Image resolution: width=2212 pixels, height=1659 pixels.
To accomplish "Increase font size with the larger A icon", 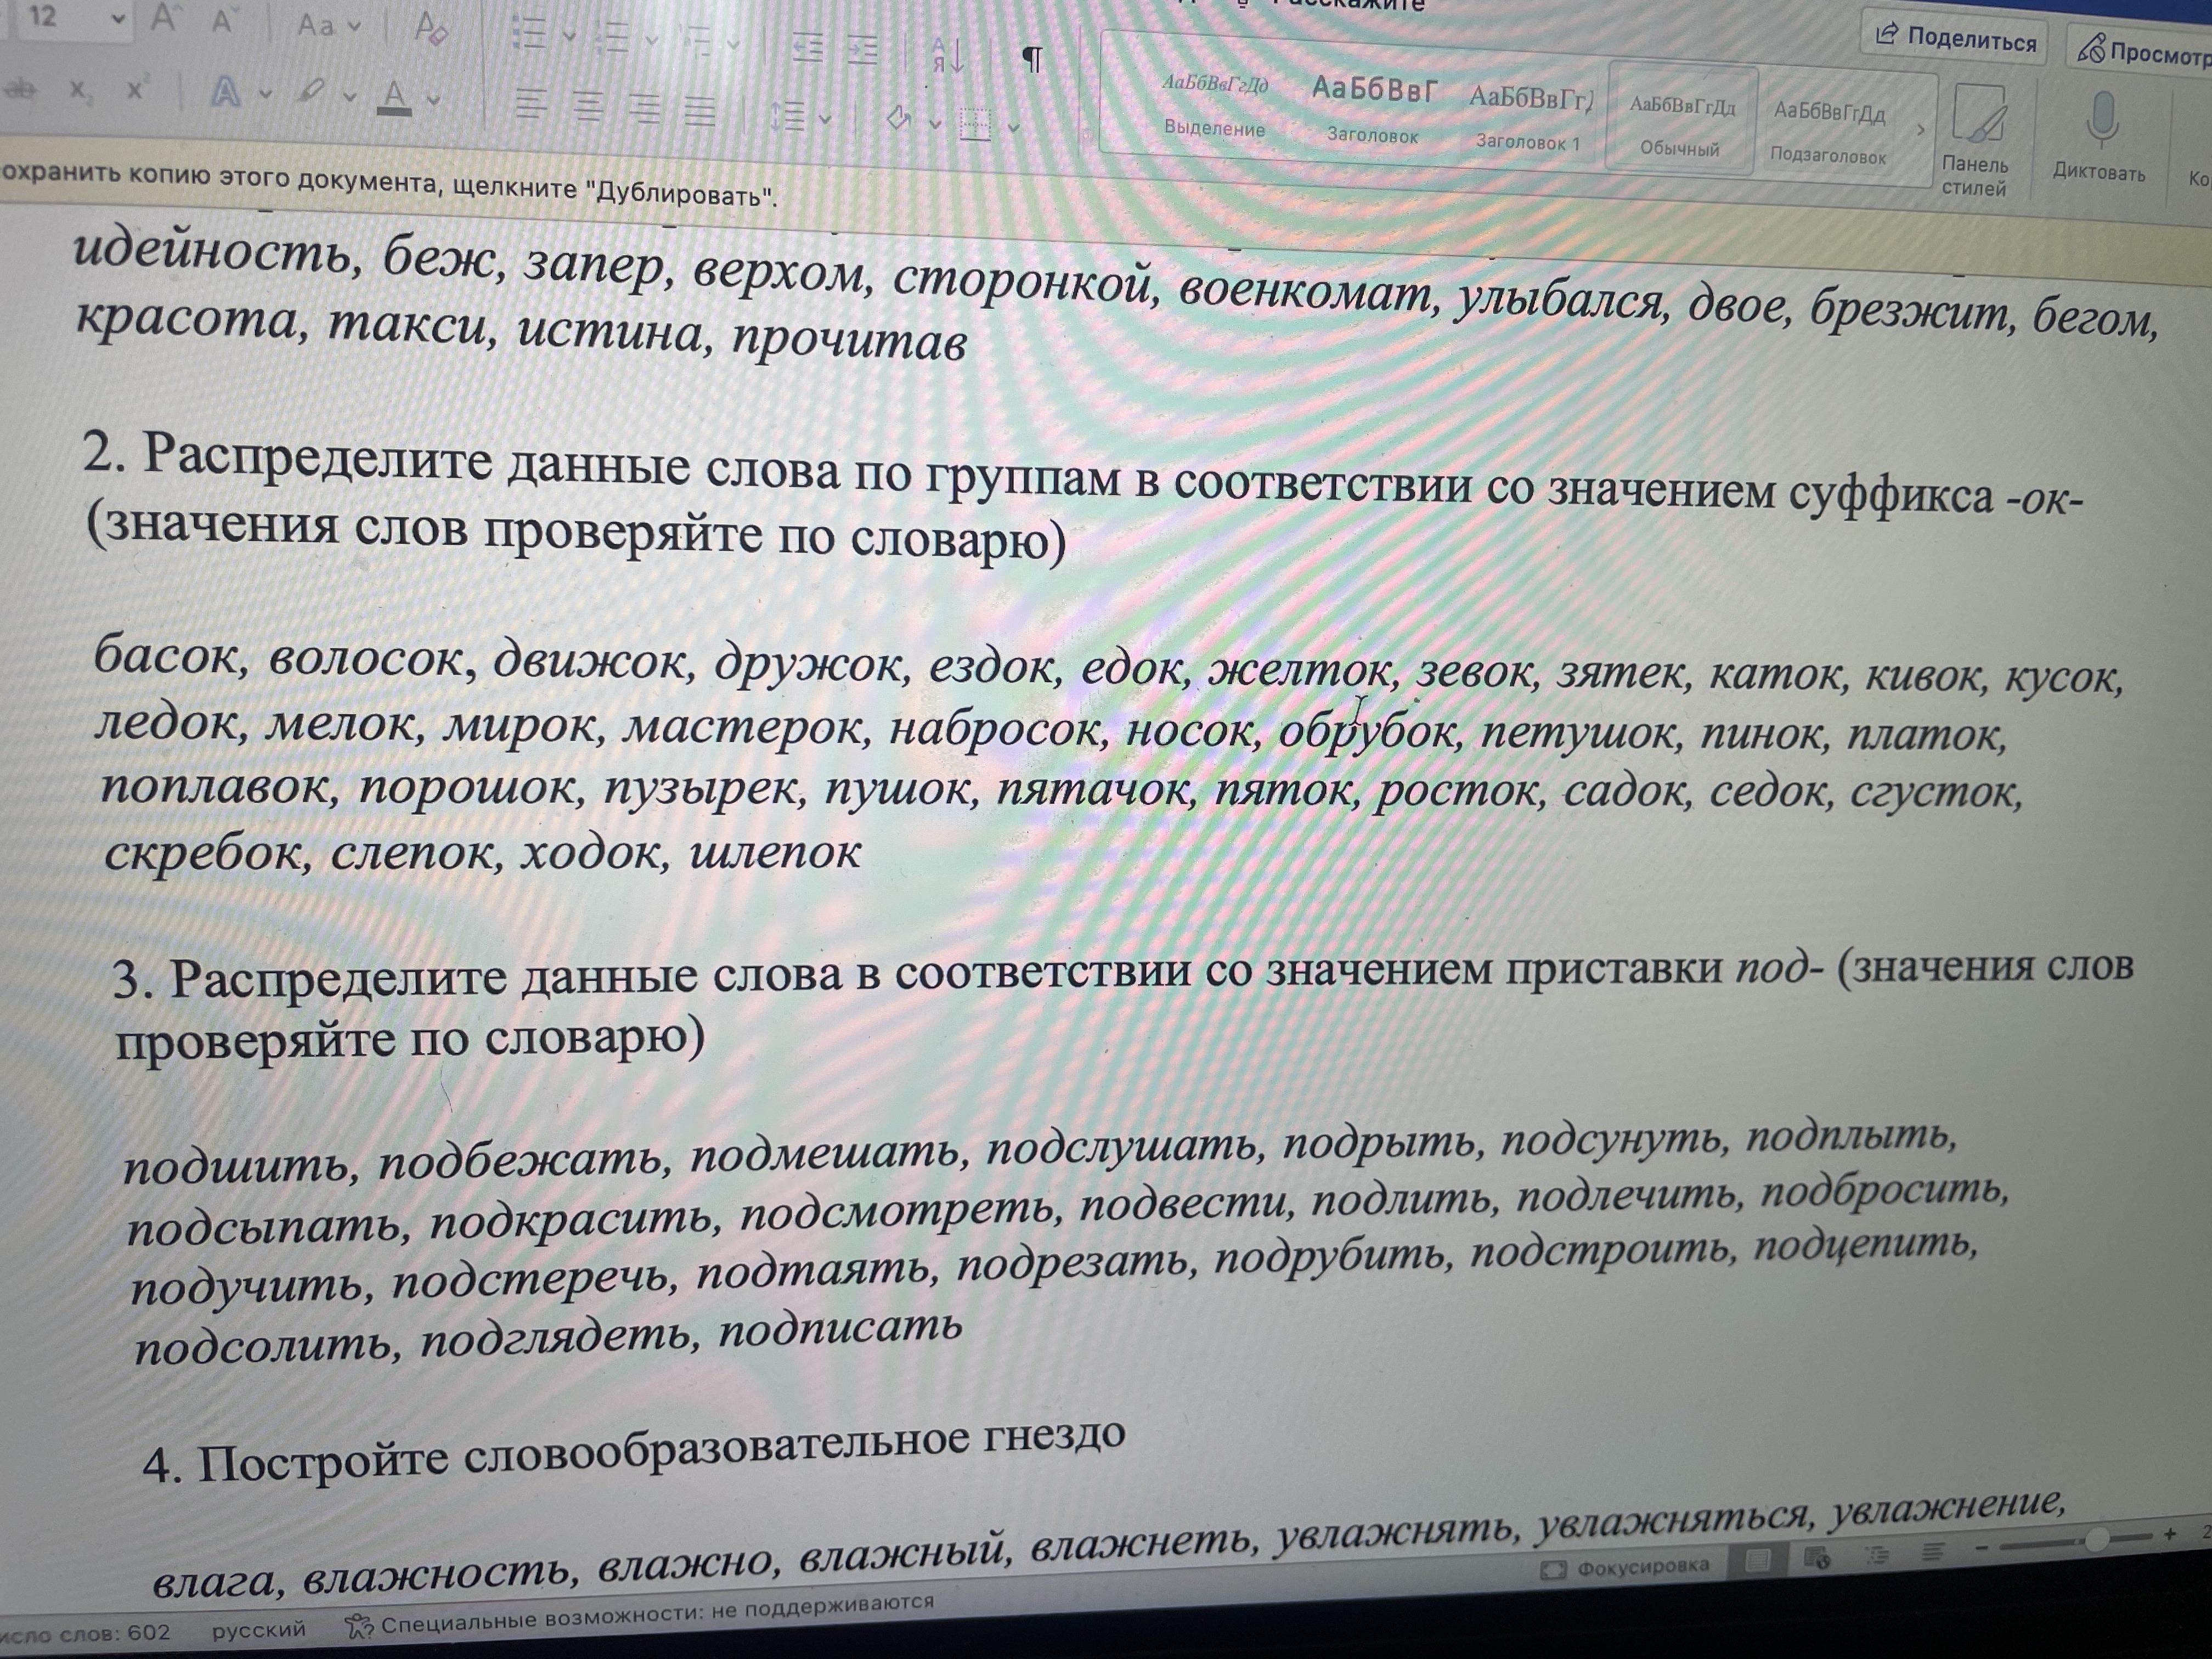I will click(166, 19).
